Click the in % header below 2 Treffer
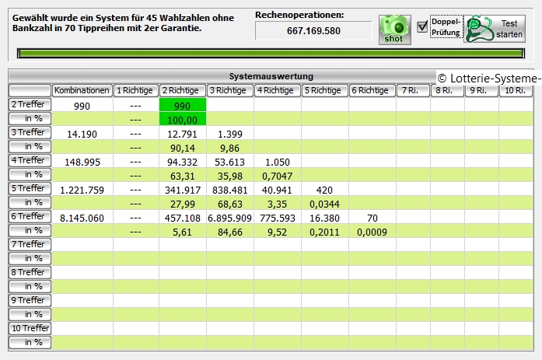This screenshot has width=542, height=360. [30, 118]
